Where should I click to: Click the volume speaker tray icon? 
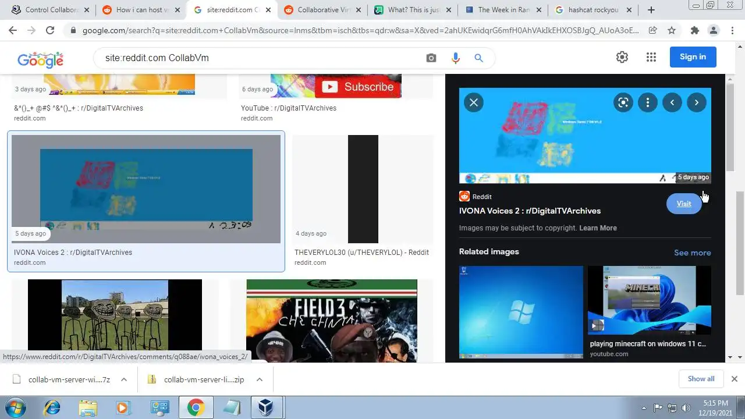coord(686,408)
